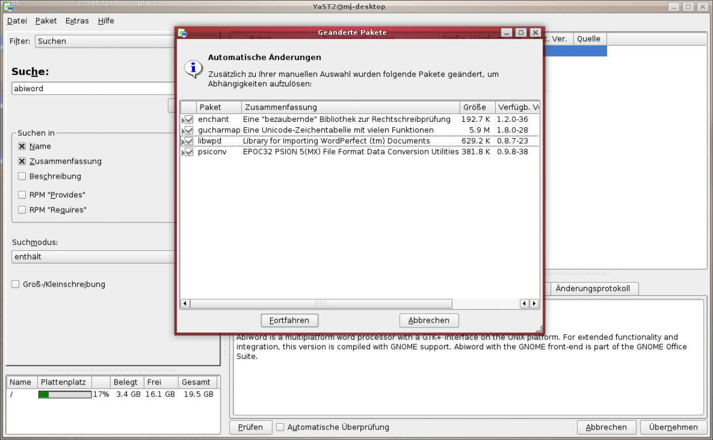
Task: Toggle status checkbox of libwpd package
Action: [x=189, y=141]
